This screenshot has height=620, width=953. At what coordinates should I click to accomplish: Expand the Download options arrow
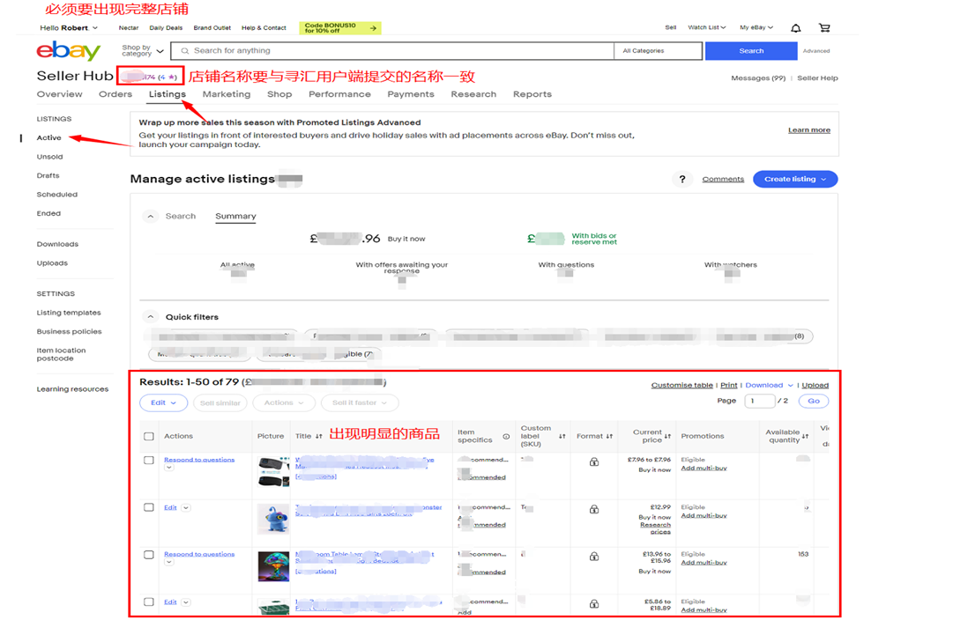click(x=790, y=386)
